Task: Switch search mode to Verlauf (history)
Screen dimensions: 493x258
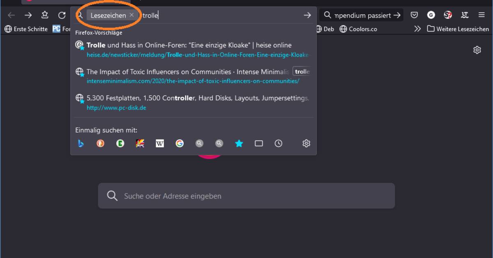Action: (x=278, y=143)
